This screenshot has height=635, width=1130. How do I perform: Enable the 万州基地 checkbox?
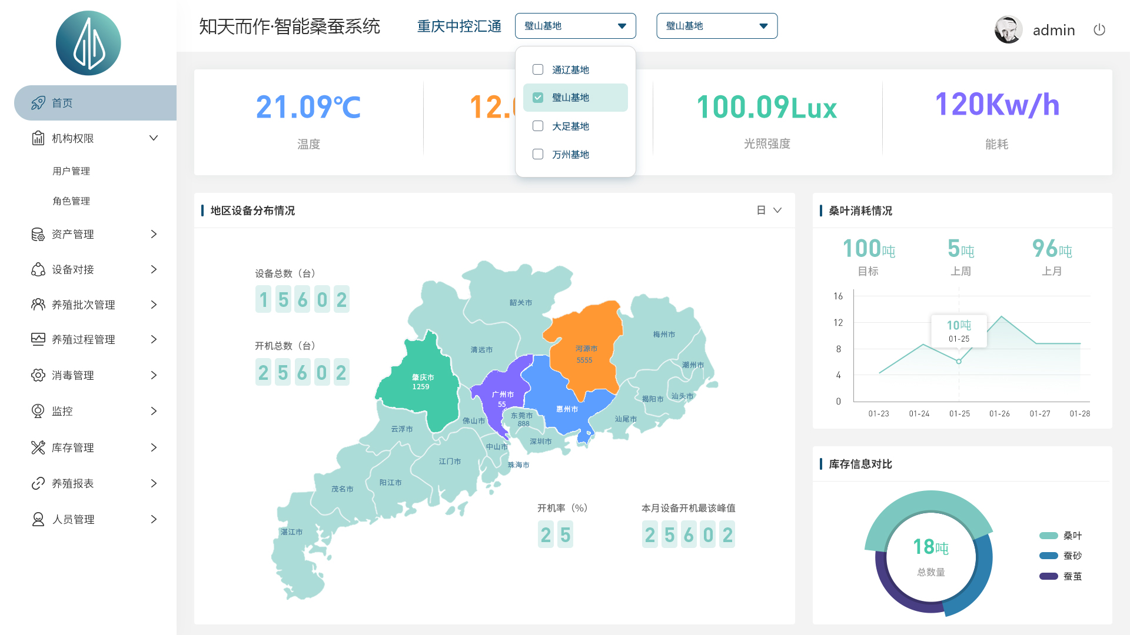coord(537,154)
